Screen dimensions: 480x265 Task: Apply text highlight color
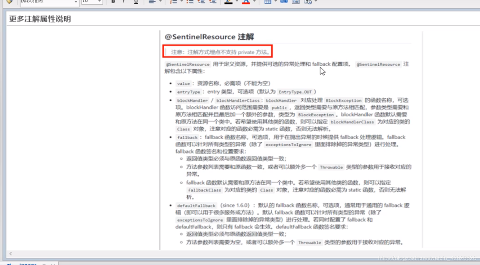tap(228, 1)
